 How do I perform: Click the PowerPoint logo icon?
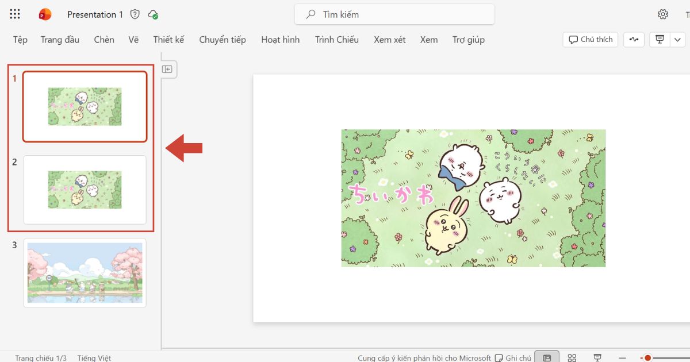45,14
